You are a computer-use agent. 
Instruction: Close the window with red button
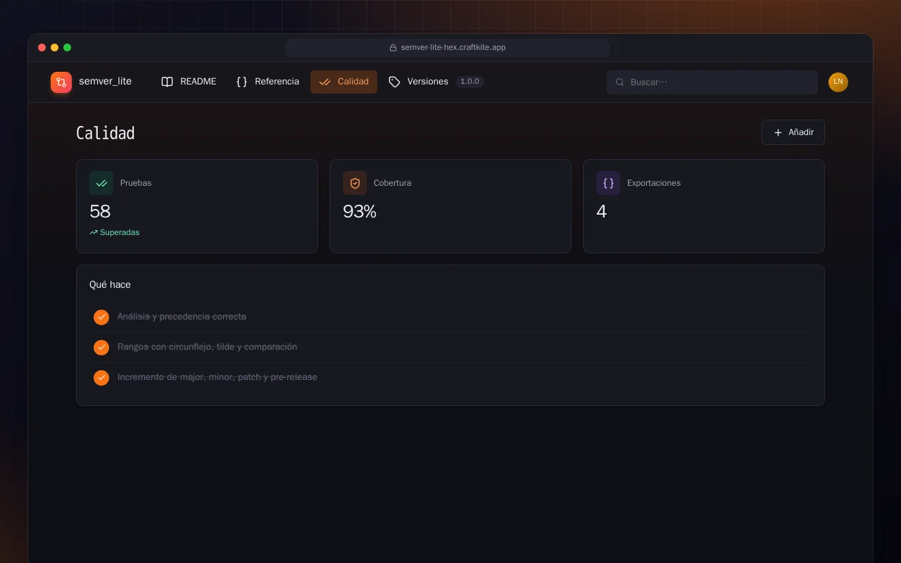(x=42, y=48)
